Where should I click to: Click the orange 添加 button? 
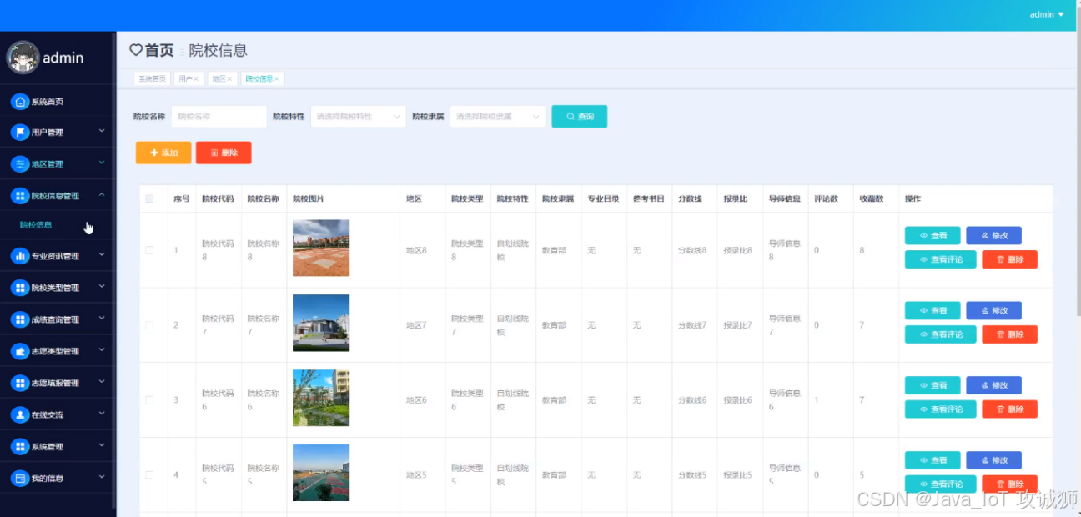163,153
